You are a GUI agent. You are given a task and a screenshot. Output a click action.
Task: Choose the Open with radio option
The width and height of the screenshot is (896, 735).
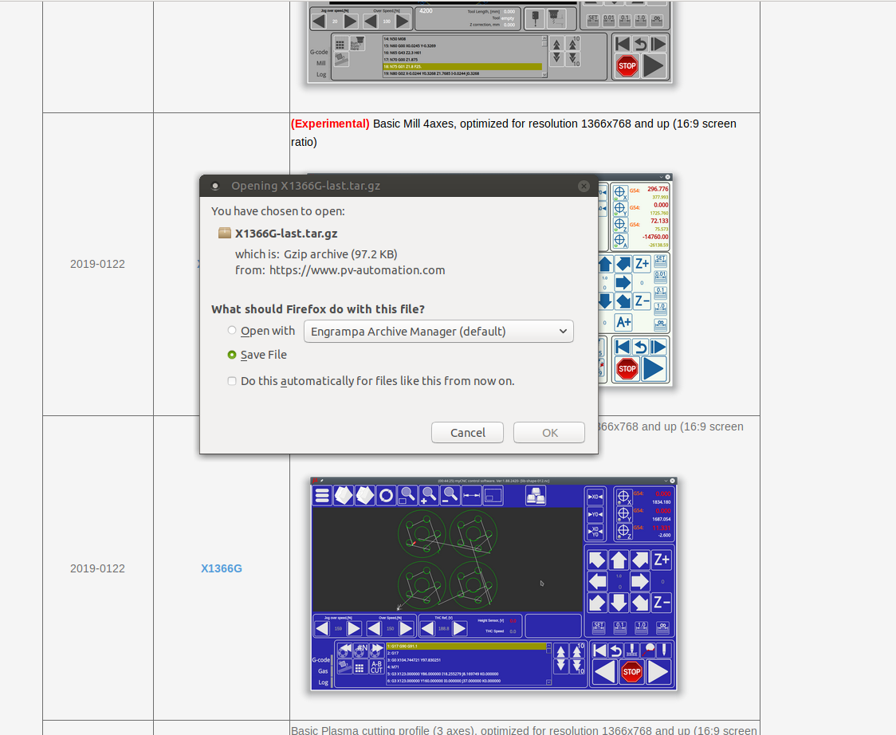click(232, 331)
